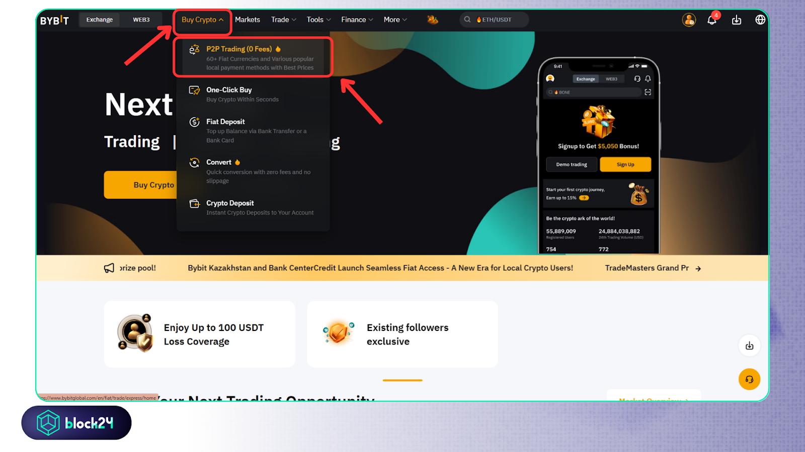Expand the More dropdown
The image size is (805, 452).
[x=395, y=20]
